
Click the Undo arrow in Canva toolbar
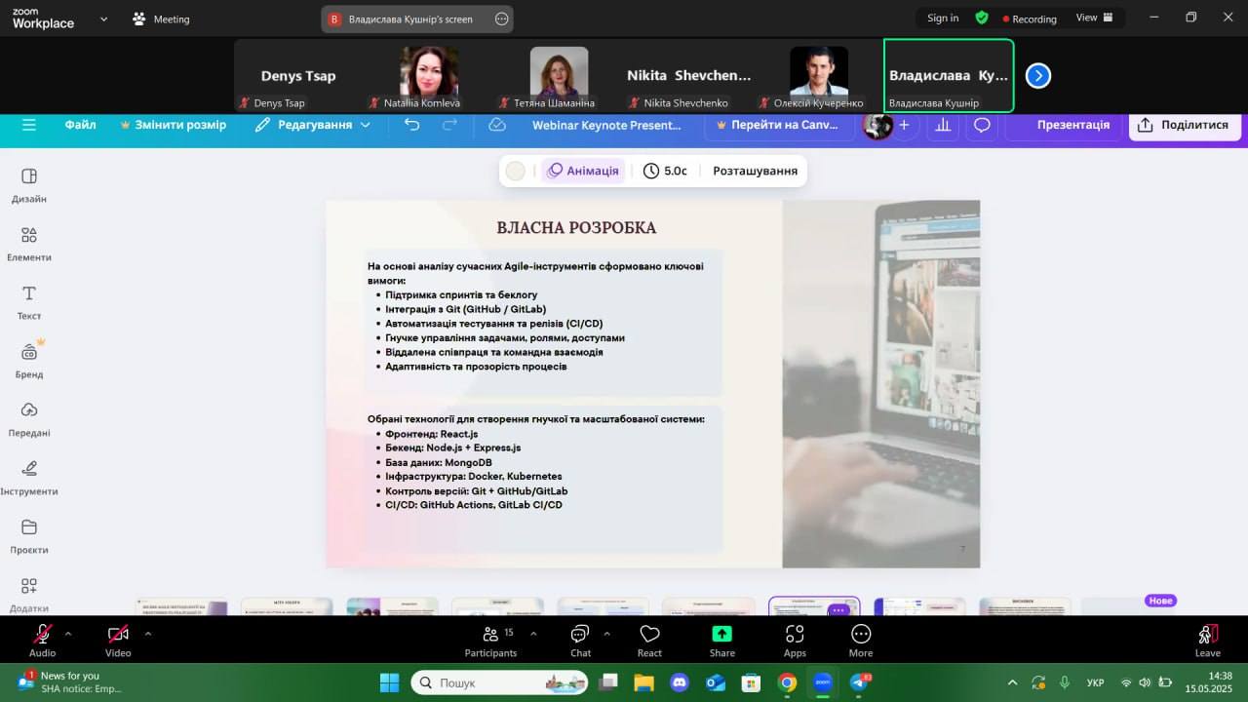(412, 125)
